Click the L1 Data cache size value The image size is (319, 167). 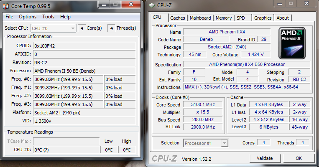[x=269, y=104]
